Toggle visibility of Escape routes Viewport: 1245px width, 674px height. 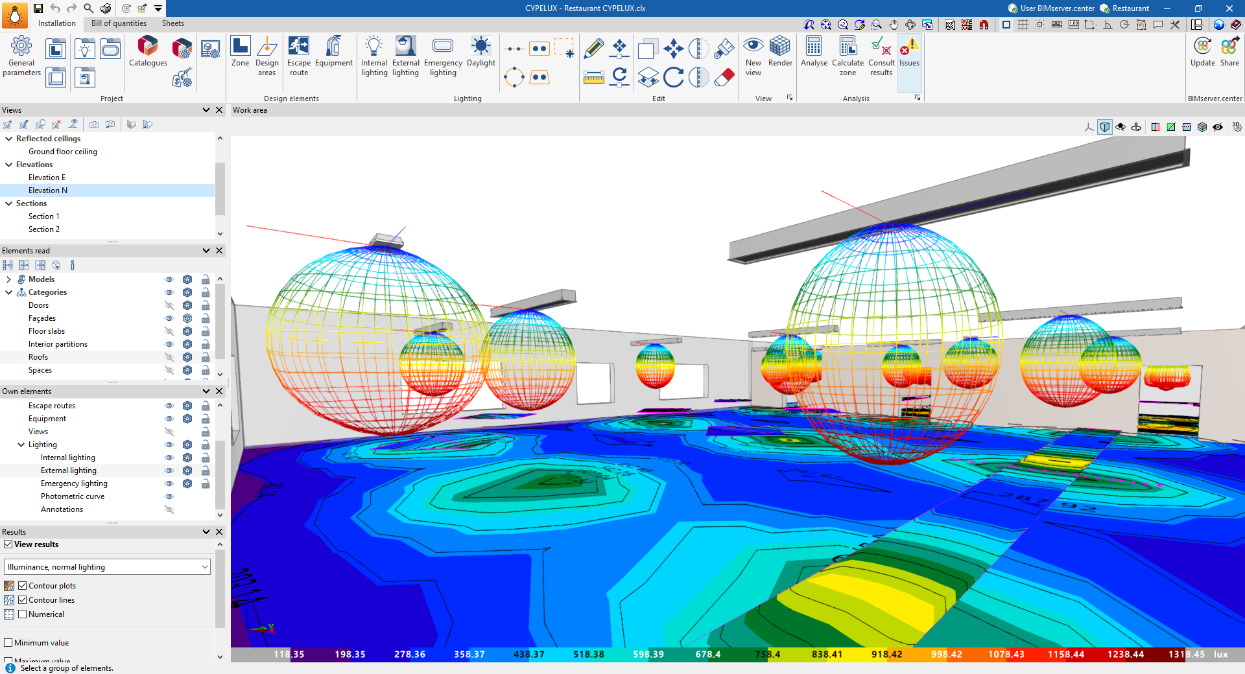click(169, 406)
